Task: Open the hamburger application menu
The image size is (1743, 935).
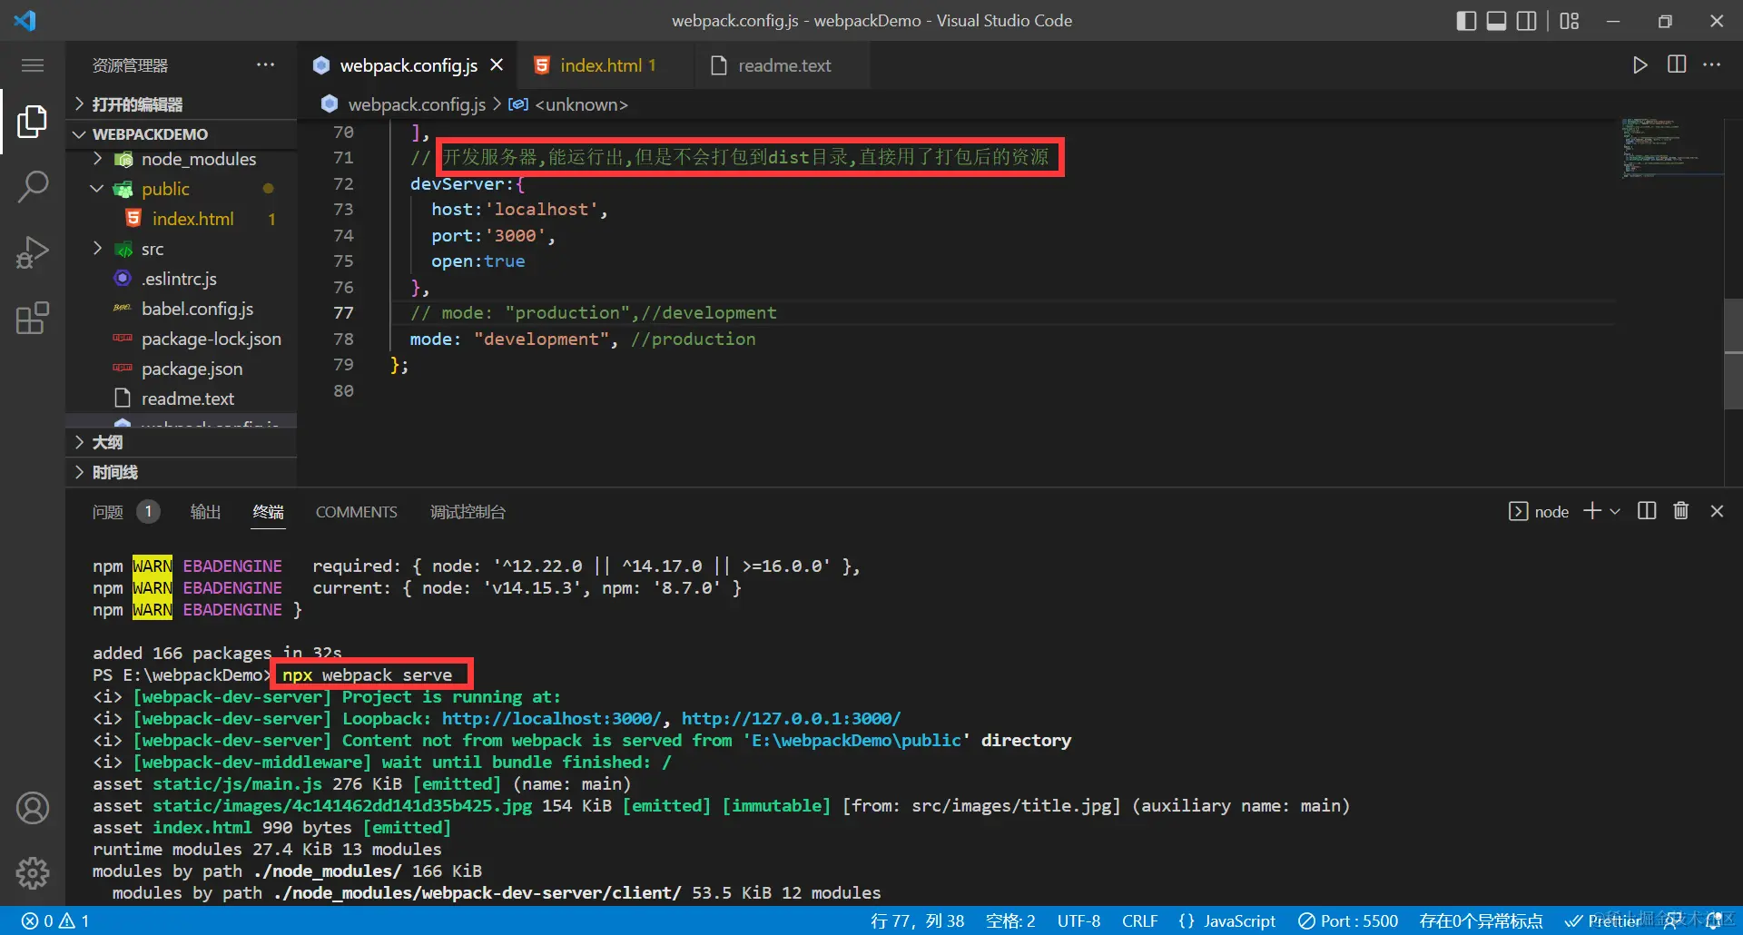Action: [x=33, y=65]
